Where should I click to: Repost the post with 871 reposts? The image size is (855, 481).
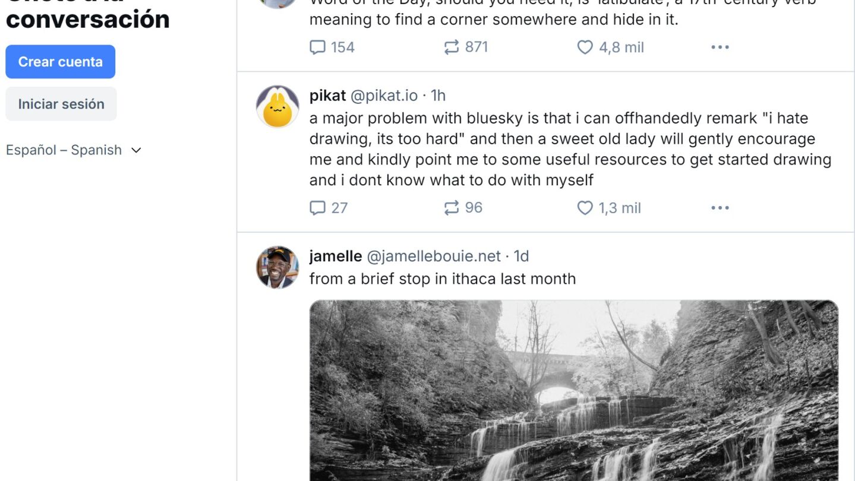pos(452,48)
